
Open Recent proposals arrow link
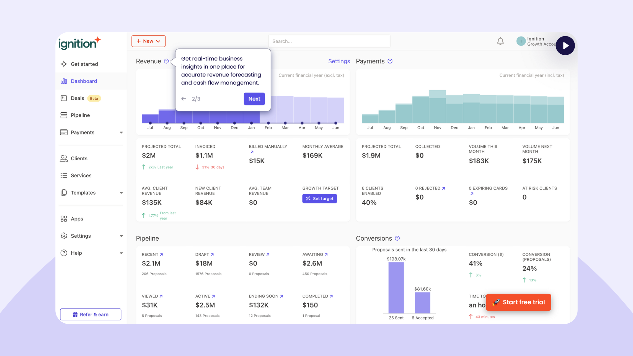161,254
